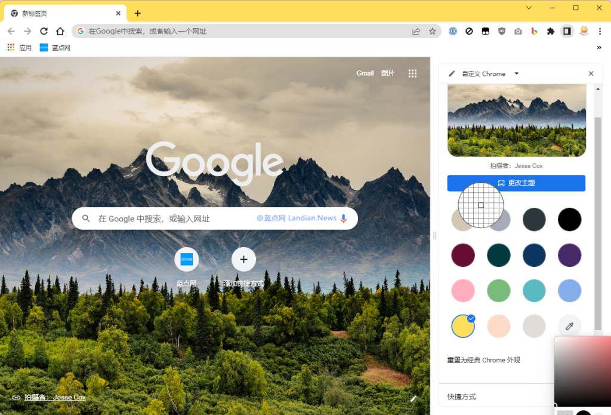Click the share page icon in address bar
This screenshot has width=611, height=415.
[x=416, y=31]
